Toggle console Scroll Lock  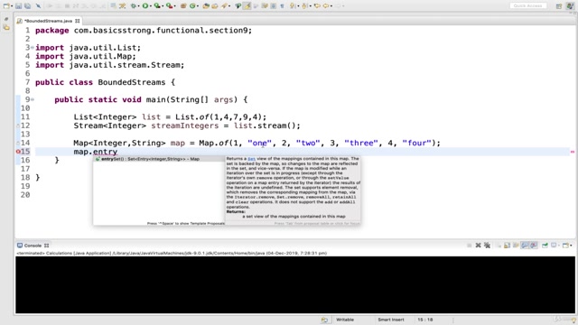(508, 246)
